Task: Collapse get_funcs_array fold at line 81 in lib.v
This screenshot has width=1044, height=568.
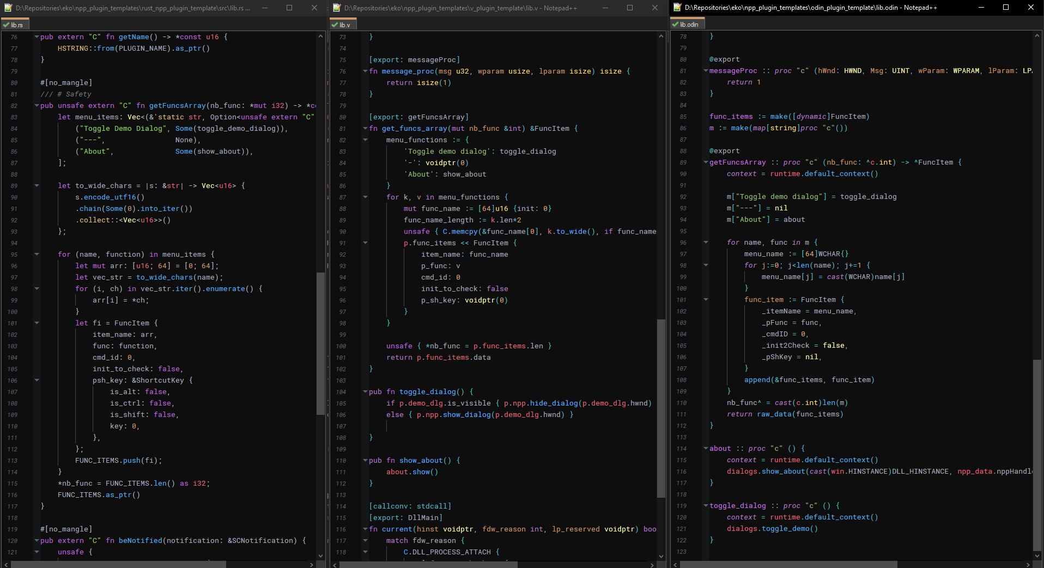Action: coord(365,129)
